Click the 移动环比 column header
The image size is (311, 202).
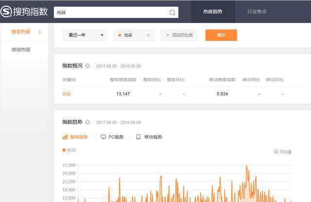275,80
